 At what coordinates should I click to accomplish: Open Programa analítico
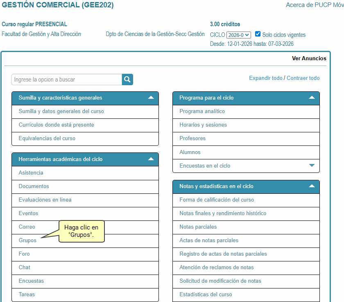[x=202, y=111]
